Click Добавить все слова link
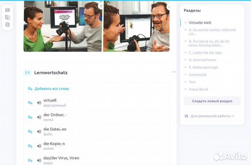This screenshot has width=251, height=165. [52, 89]
